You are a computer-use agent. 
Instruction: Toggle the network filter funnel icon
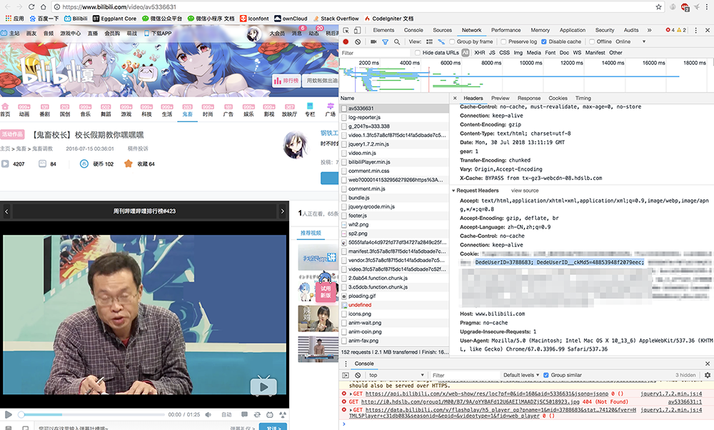pyautogui.click(x=385, y=42)
